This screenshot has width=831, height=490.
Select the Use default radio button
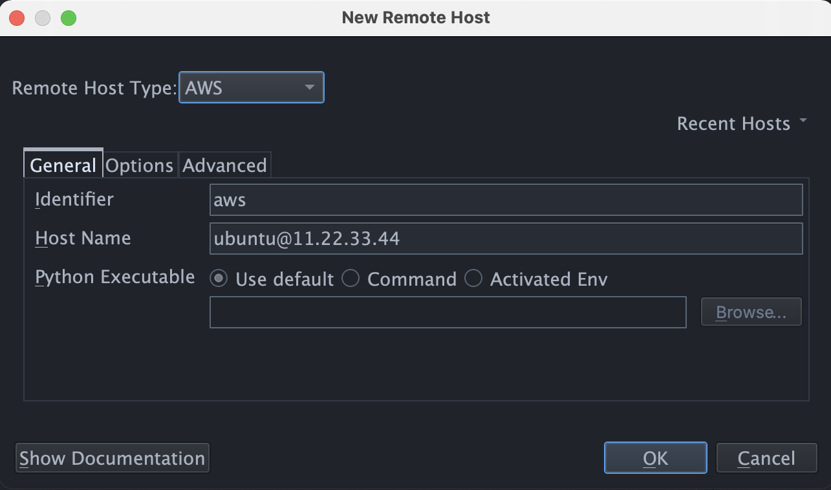click(x=220, y=279)
